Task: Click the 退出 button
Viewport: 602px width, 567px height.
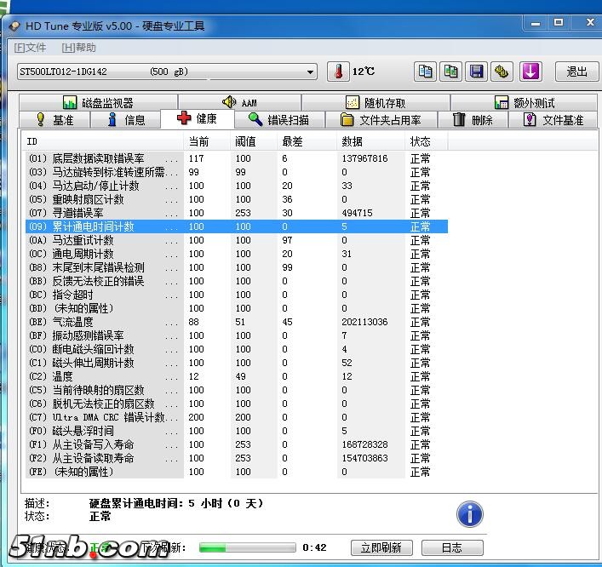Action: click(576, 72)
